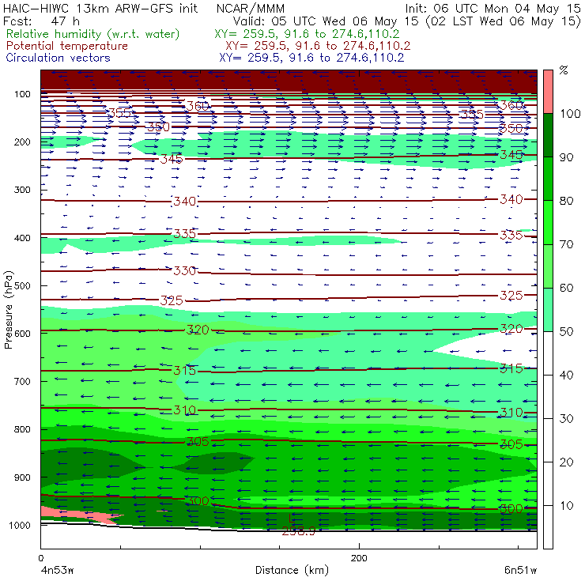Screen dimensions: 585x585
Task: Click the 'NCAR/MMM' header text
Action: point(251,8)
